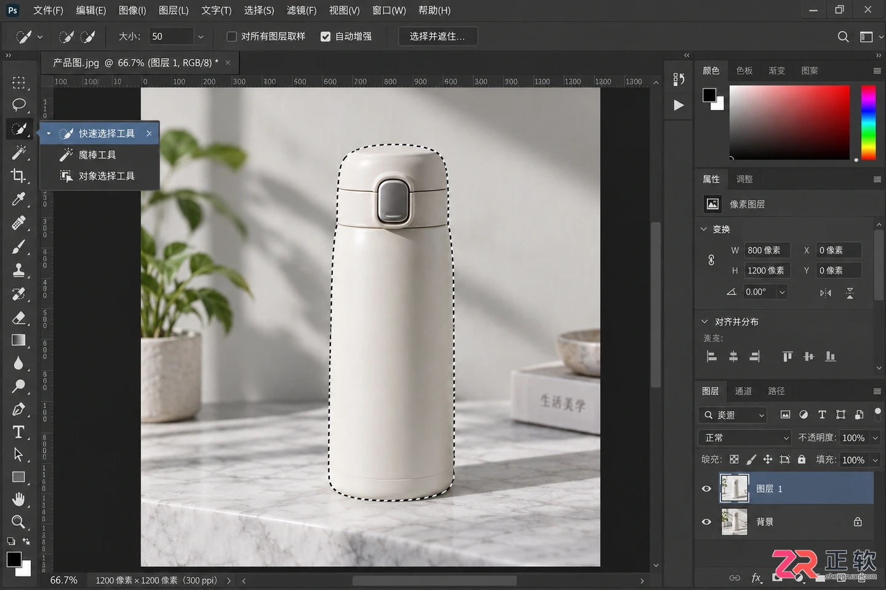
Task: Toggle lock transparent pixels icon
Action: click(734, 459)
